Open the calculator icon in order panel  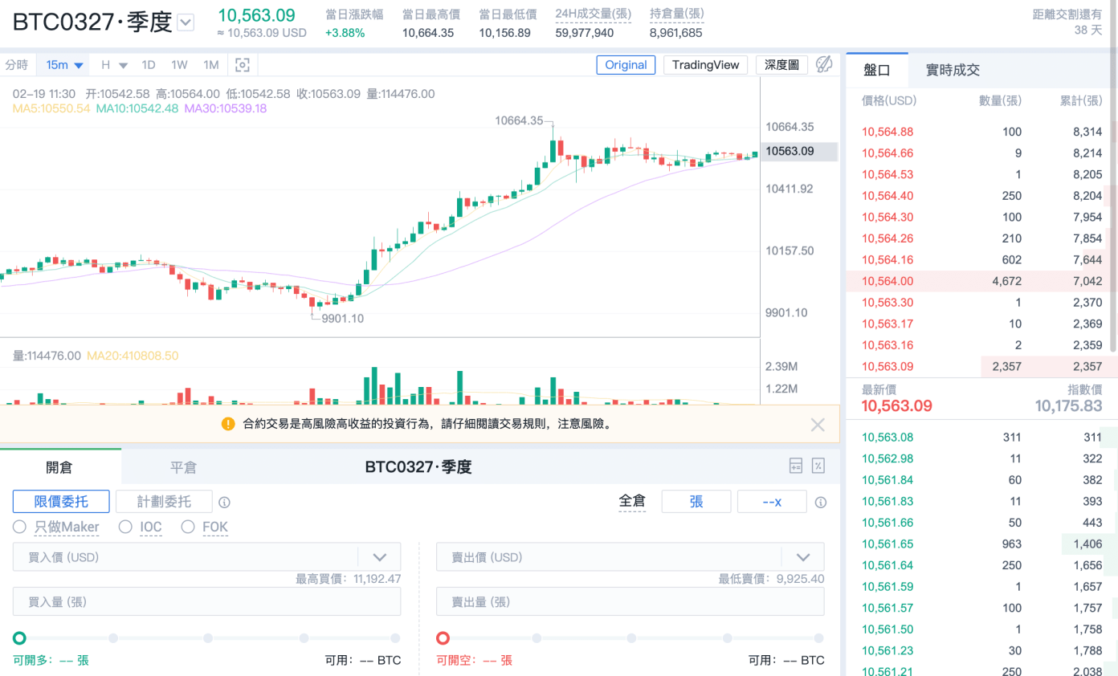pyautogui.click(x=796, y=466)
